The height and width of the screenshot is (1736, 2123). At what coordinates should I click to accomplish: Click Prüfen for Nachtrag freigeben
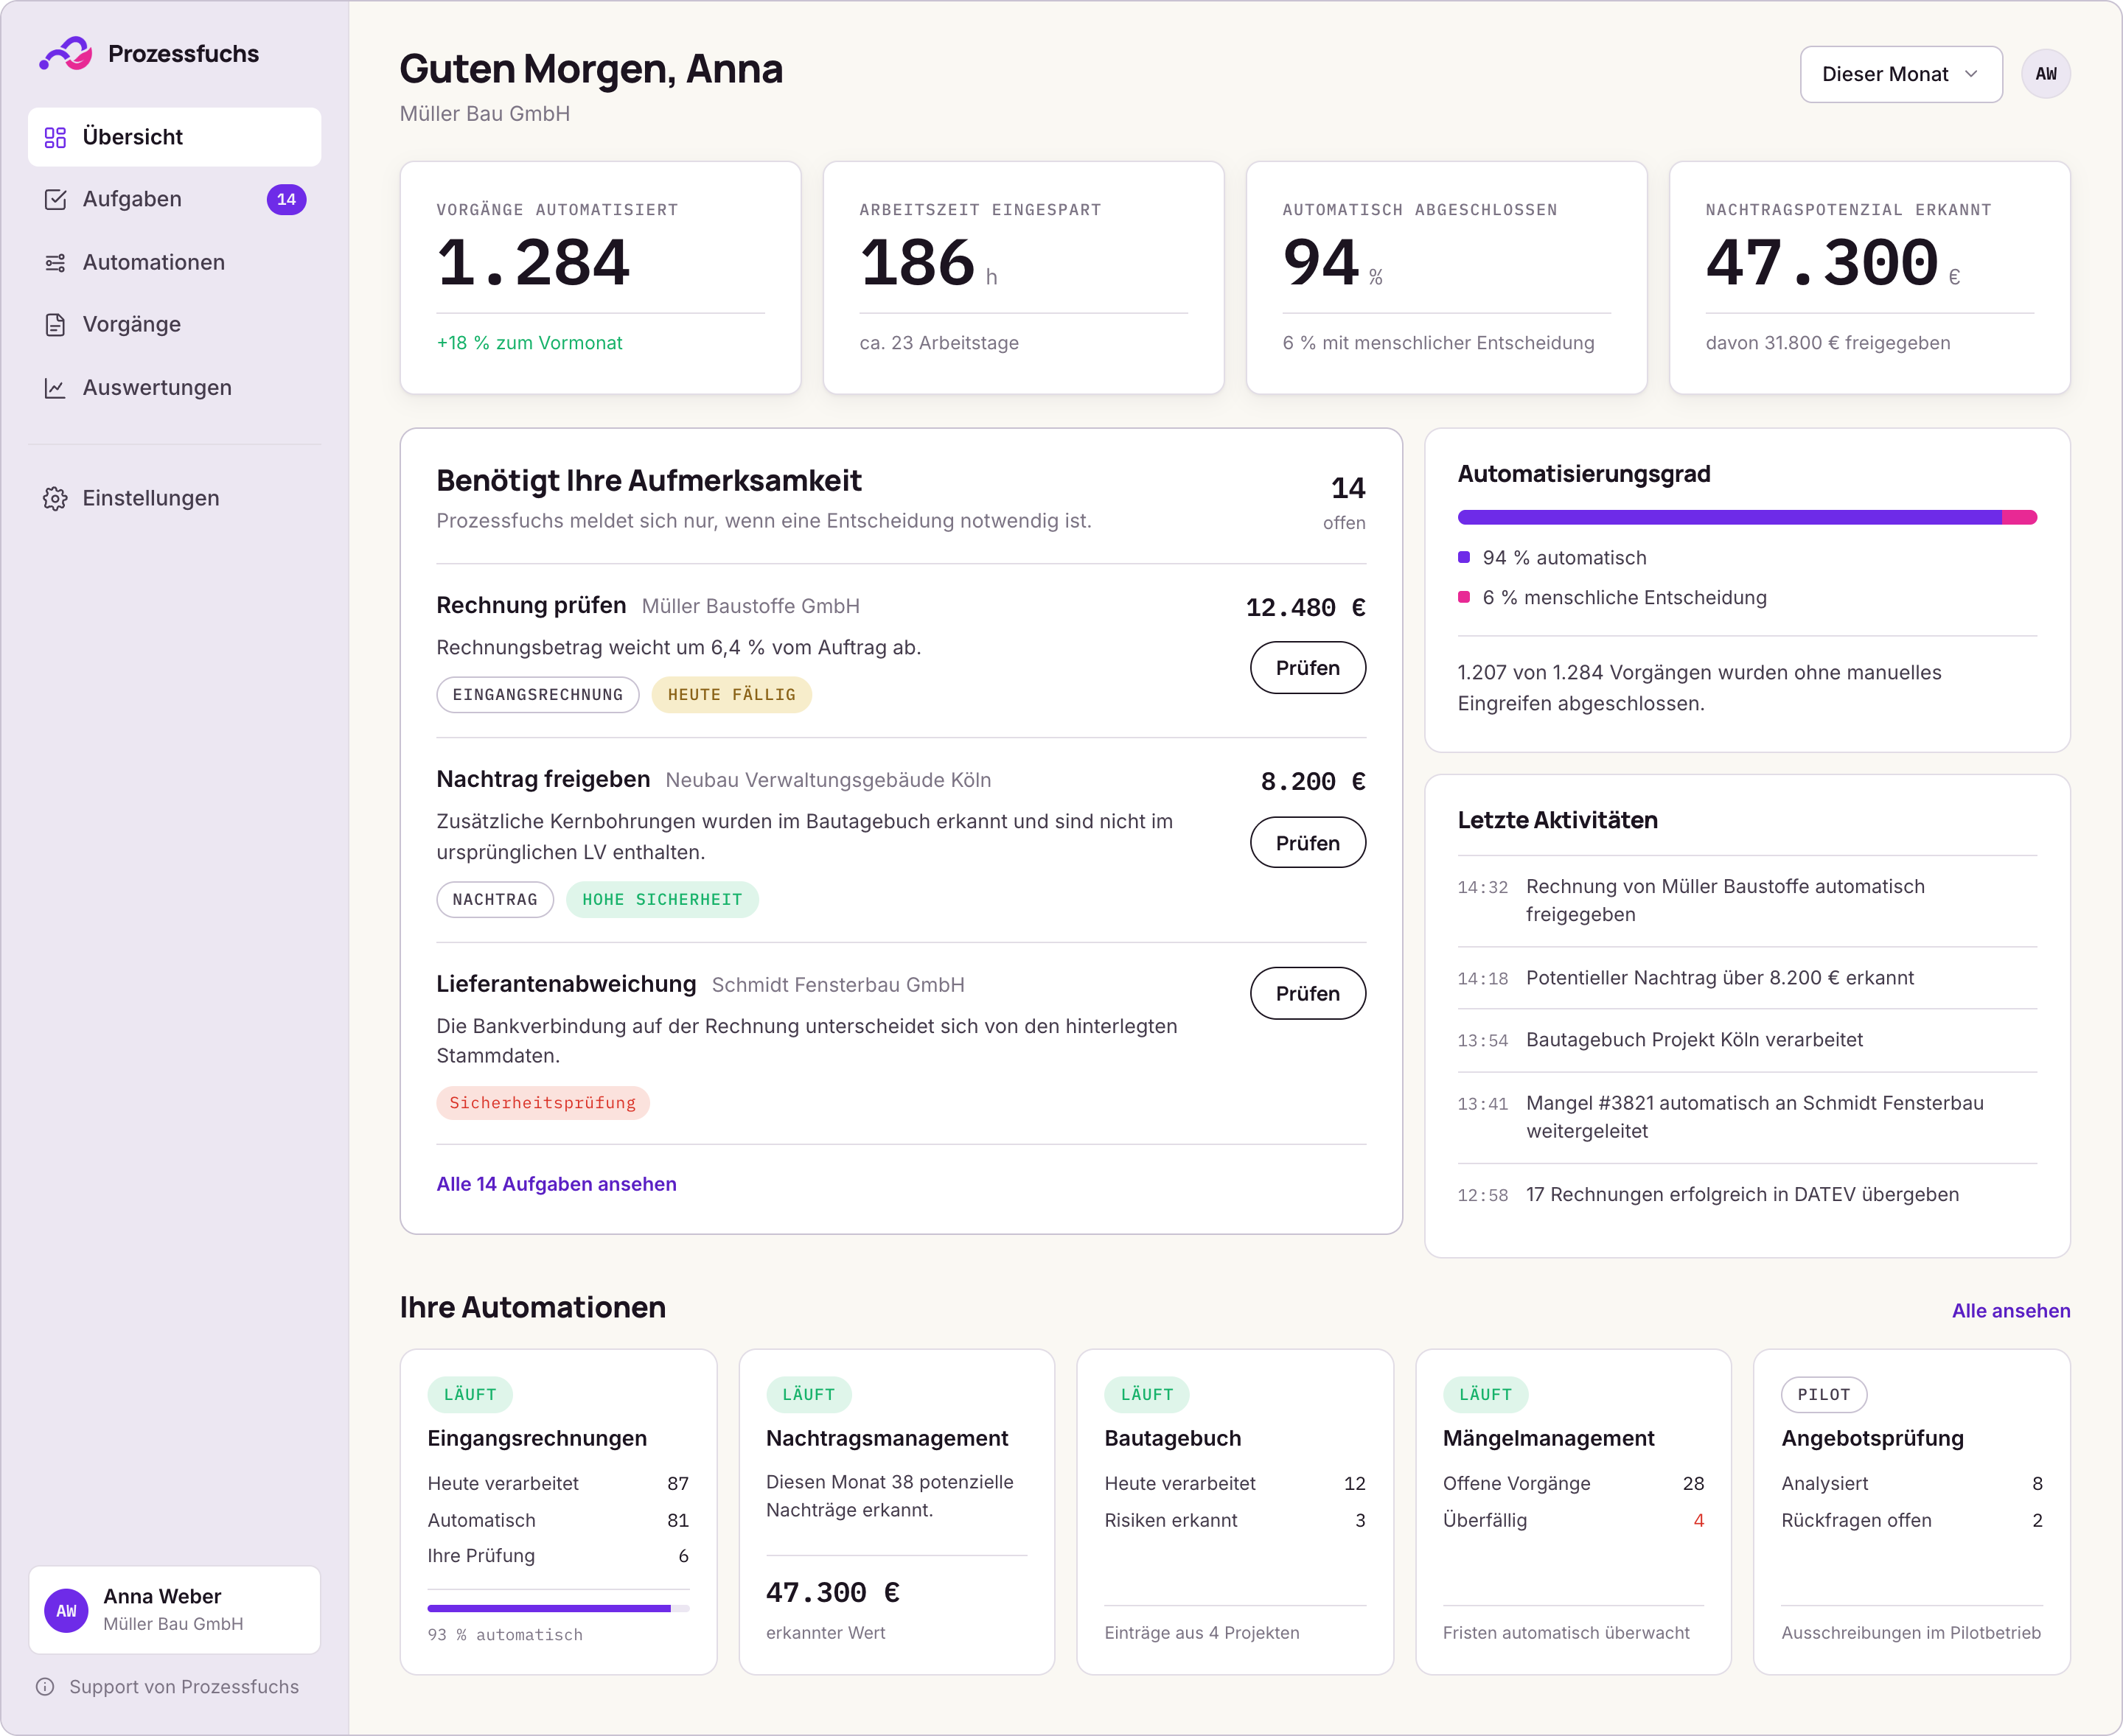pos(1308,843)
